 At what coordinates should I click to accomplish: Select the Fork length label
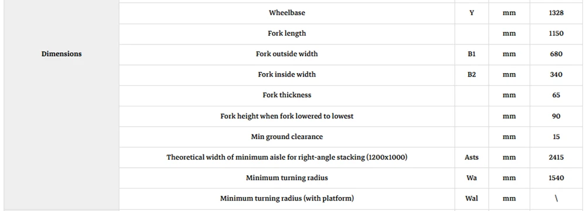coord(287,33)
